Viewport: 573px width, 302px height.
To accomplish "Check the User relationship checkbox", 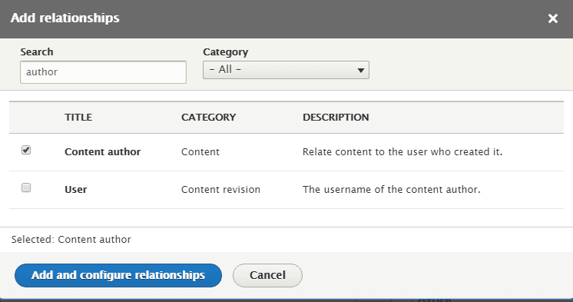I will pos(26,188).
